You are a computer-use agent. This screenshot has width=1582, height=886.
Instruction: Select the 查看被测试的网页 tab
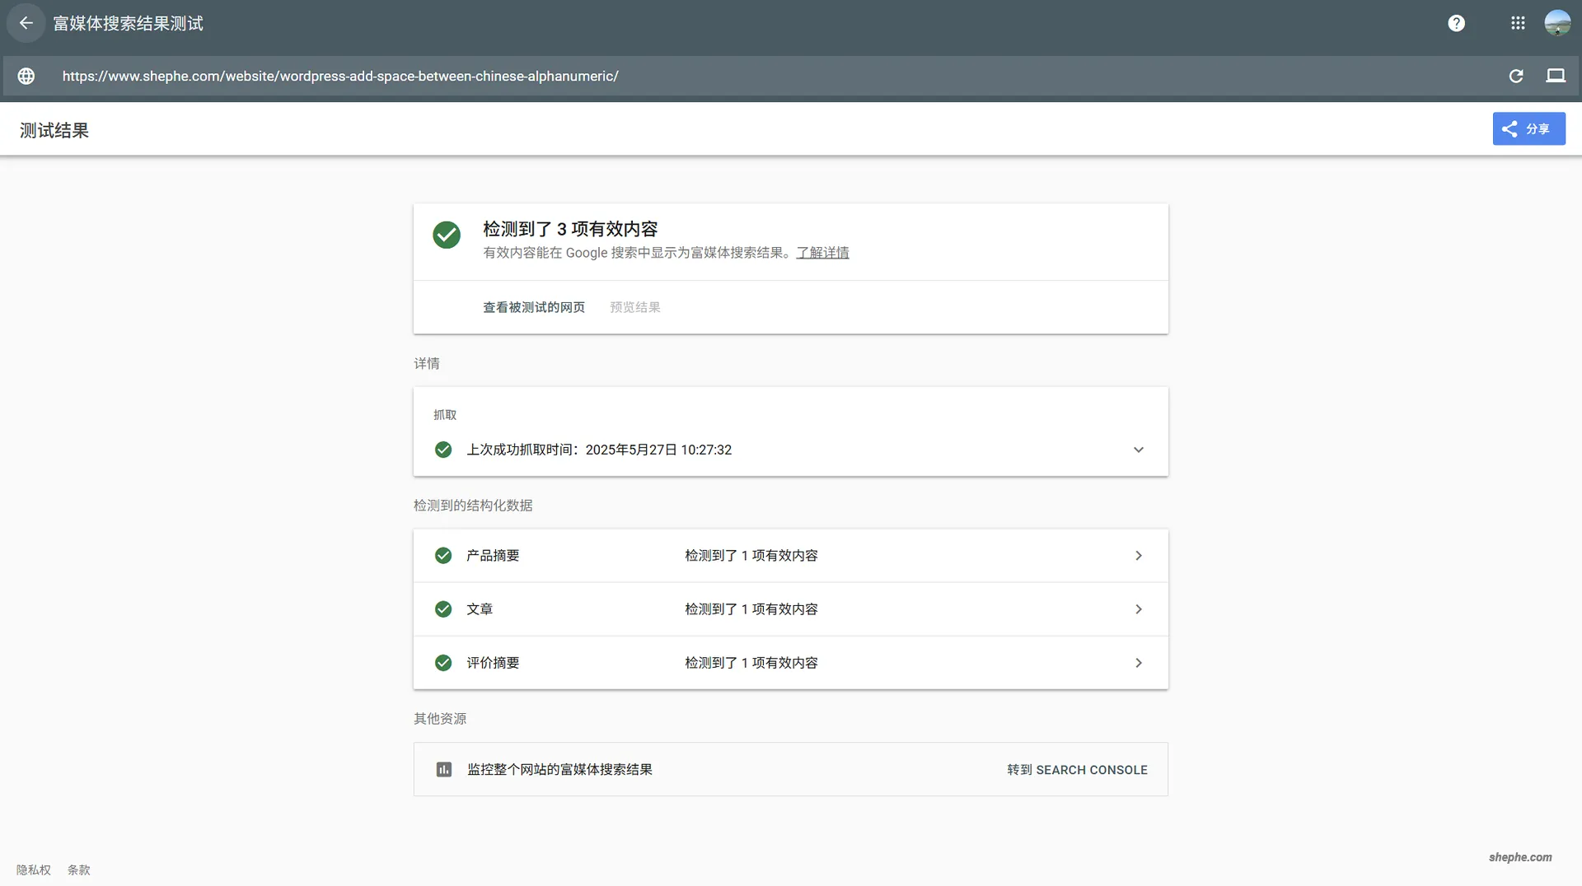(x=533, y=306)
